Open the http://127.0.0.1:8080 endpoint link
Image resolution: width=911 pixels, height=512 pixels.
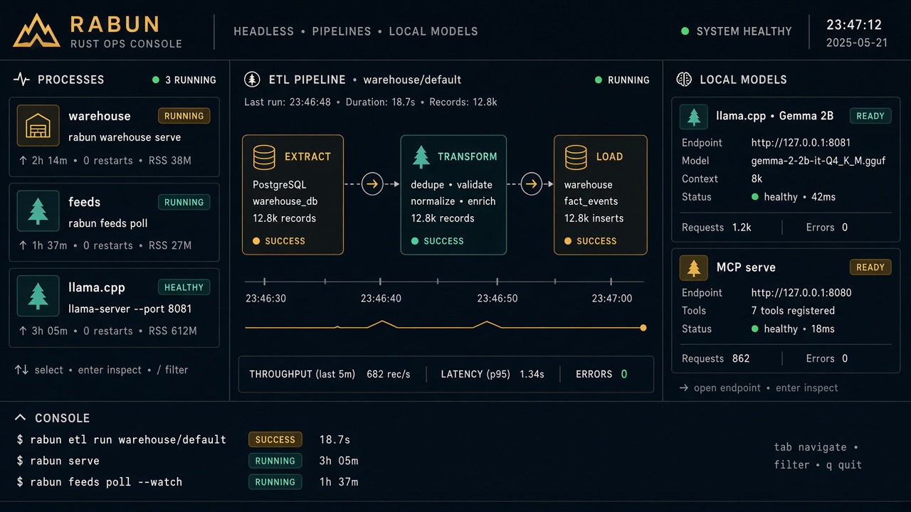pyautogui.click(x=801, y=293)
